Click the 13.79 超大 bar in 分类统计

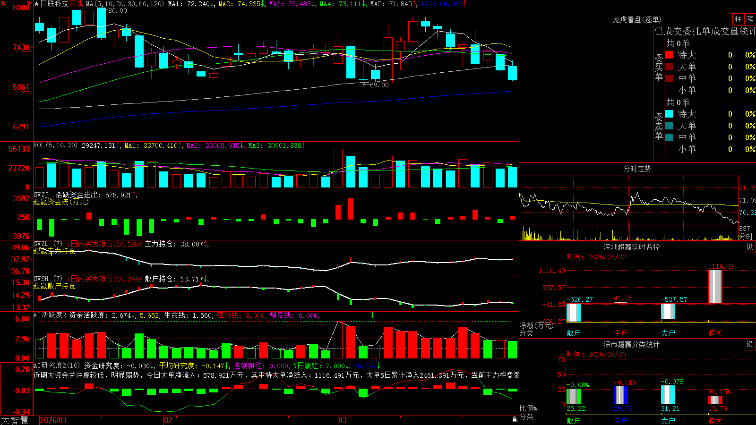click(715, 400)
